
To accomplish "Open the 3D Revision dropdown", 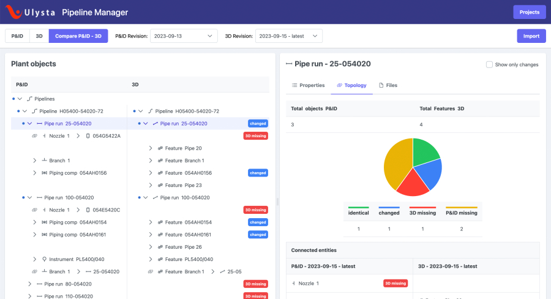I will tap(288, 36).
